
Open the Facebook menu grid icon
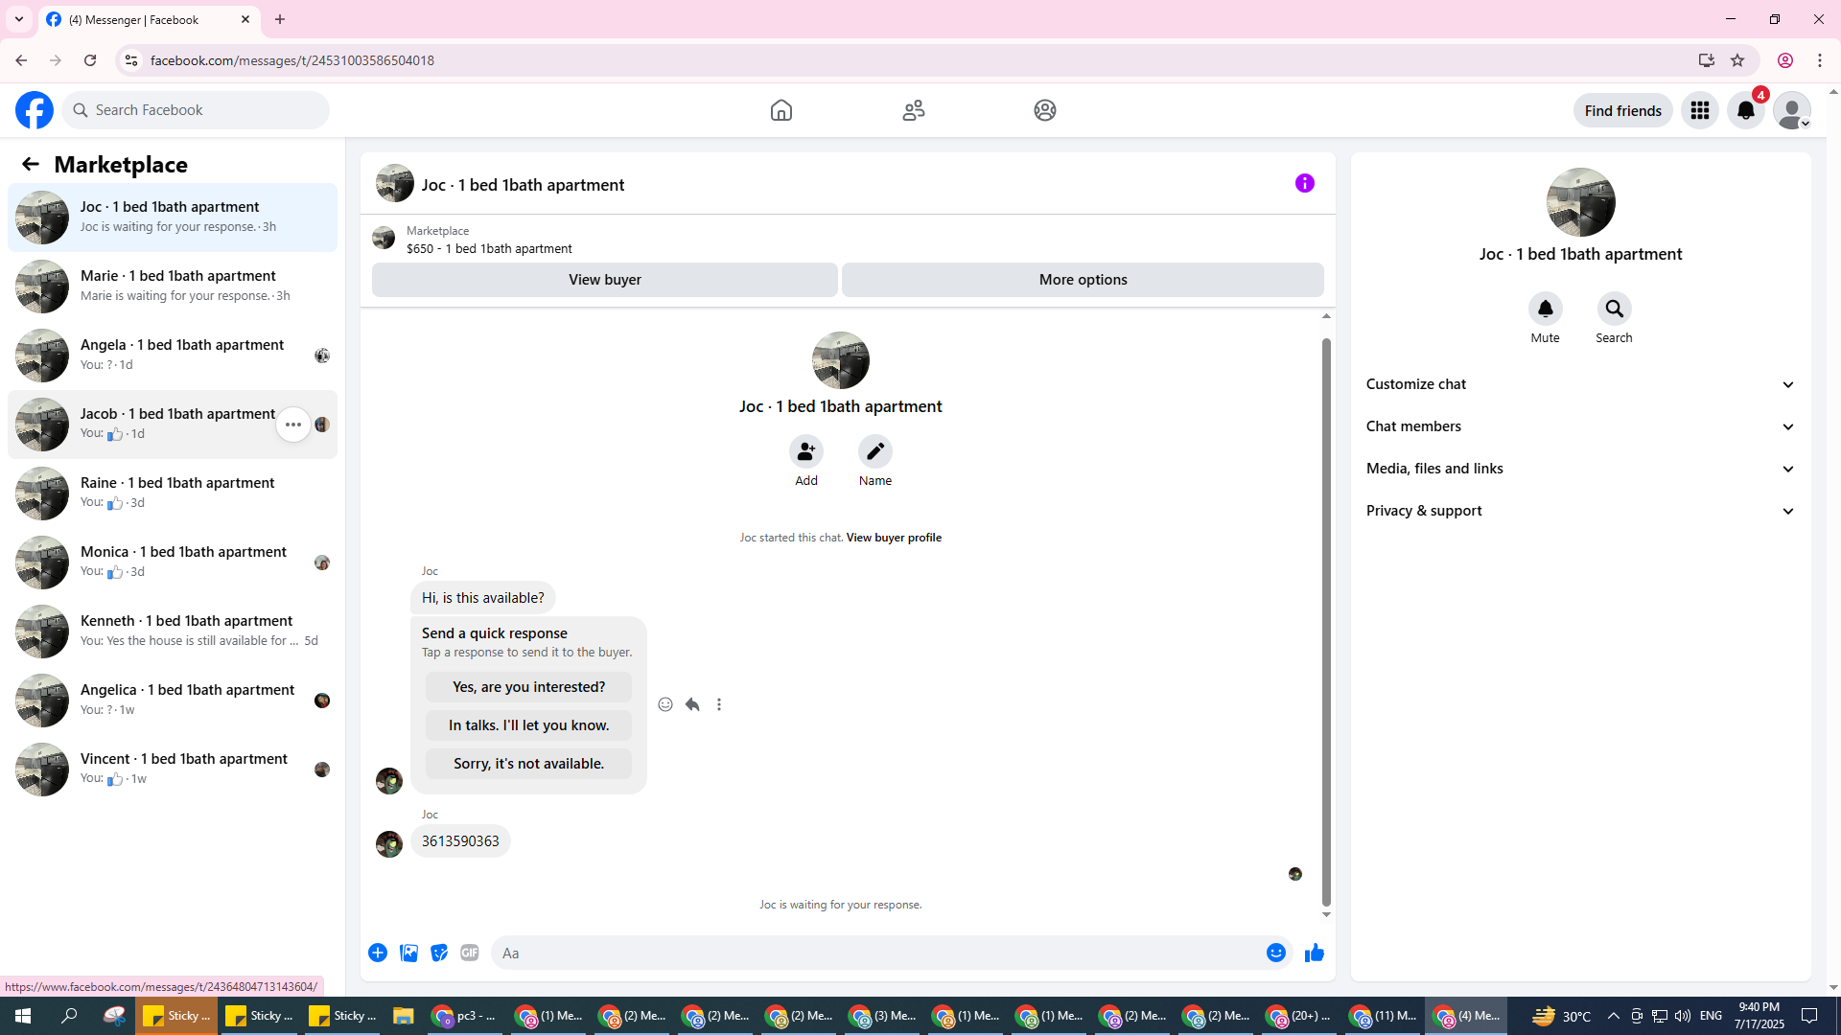1700,110
